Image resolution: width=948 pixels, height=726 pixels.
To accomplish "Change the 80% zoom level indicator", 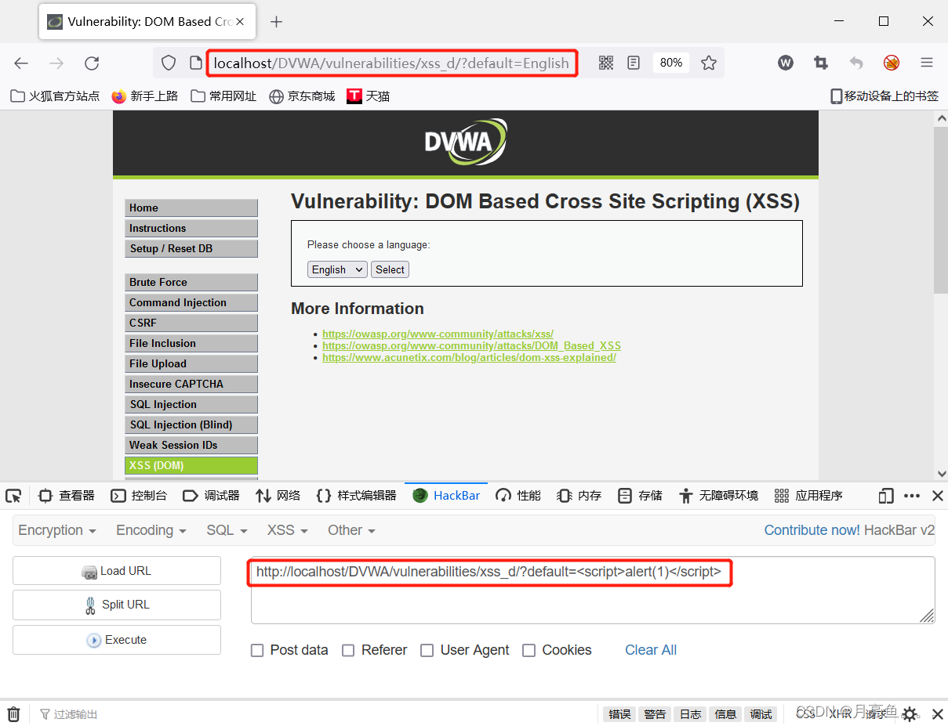I will 671,63.
